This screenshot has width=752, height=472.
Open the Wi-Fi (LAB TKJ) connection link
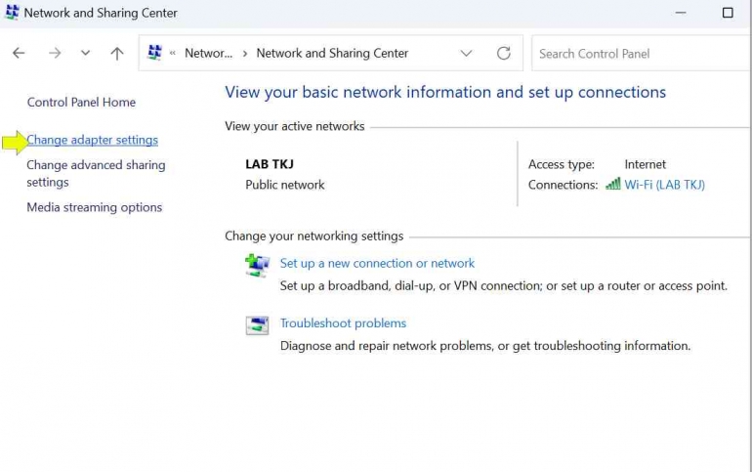pos(664,185)
